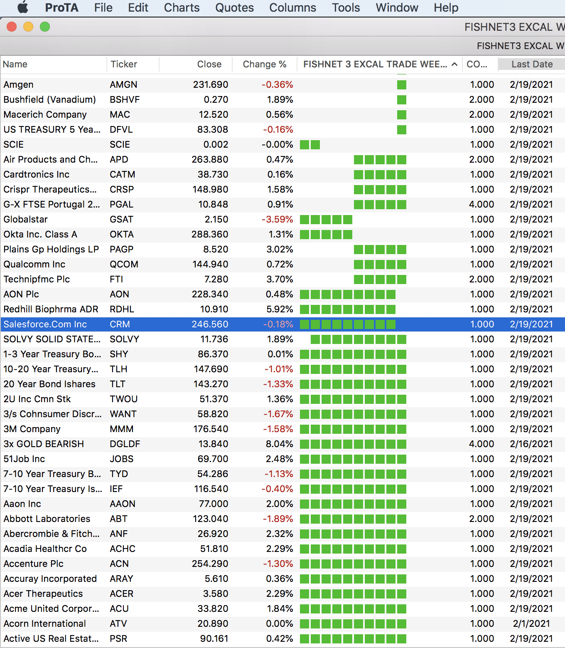Select the Macerich Company row

282,115
